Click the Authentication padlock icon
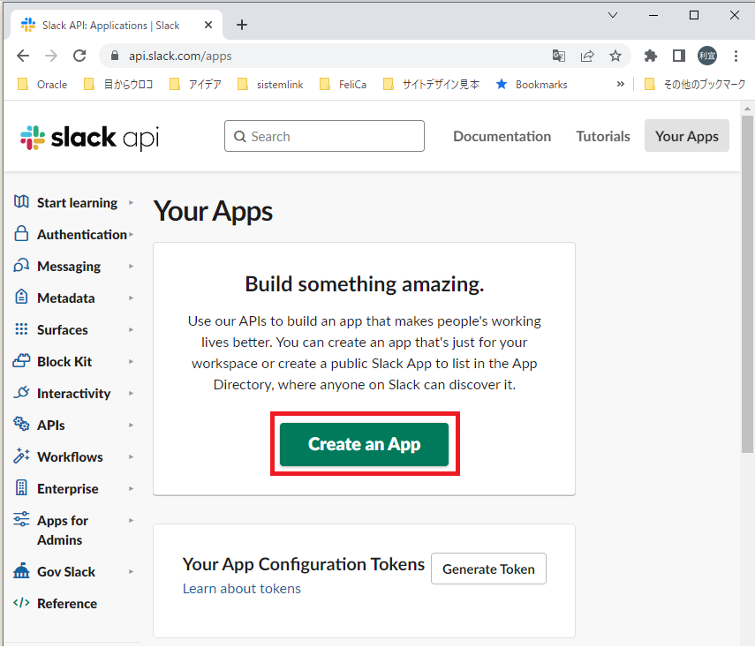 pos(20,234)
